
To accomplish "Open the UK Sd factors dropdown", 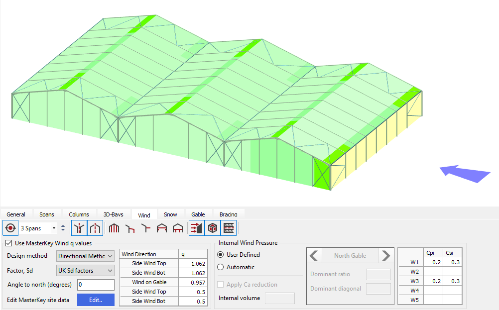I will pyautogui.click(x=85, y=271).
